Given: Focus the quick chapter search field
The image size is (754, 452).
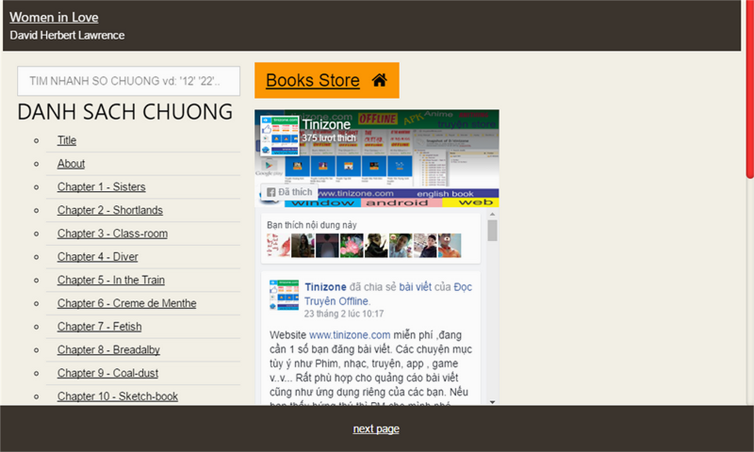Looking at the screenshot, I should click(128, 81).
